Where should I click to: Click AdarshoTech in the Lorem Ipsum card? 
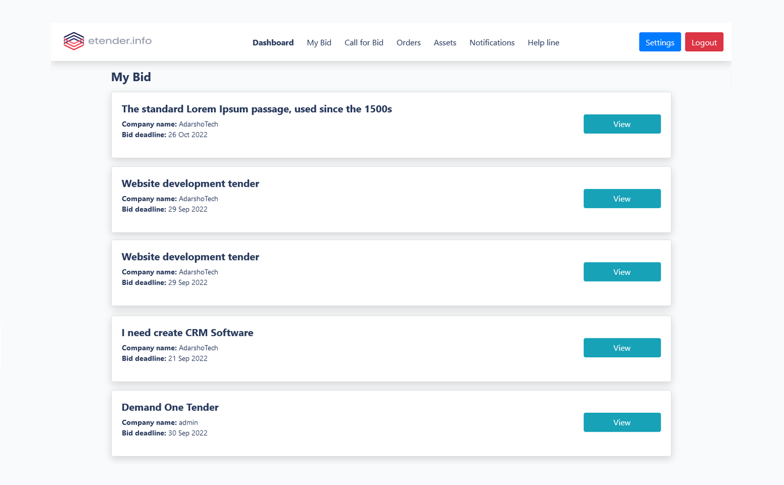tap(199, 124)
